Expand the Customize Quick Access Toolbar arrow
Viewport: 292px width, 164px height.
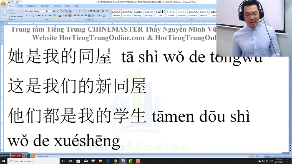[x=22, y=2]
